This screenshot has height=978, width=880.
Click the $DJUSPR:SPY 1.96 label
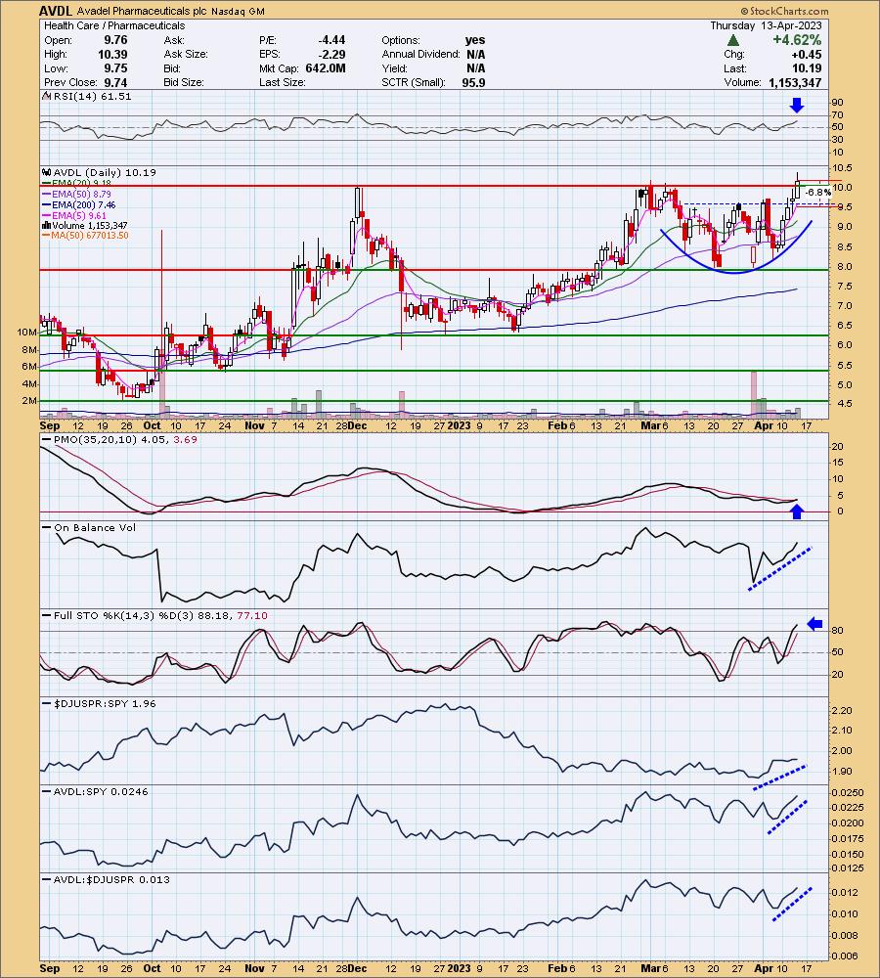105,703
